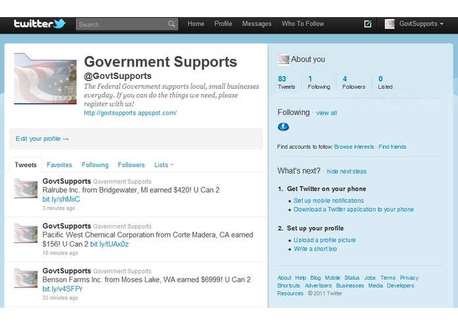Open the bit.ly/tUAx0z link
458x325 pixels.
pos(109,244)
